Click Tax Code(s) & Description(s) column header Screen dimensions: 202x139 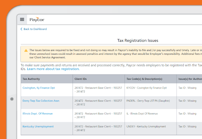(x=151, y=79)
